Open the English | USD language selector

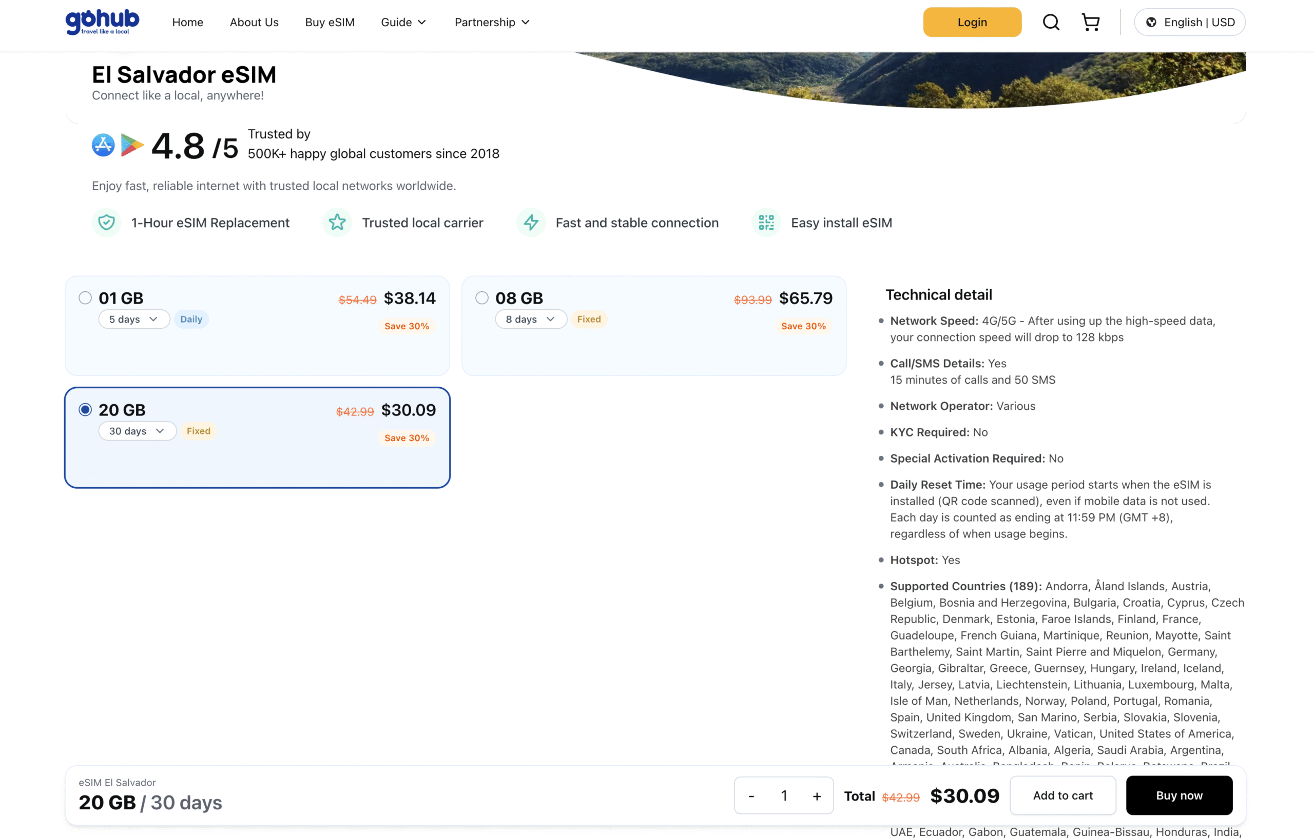(1190, 22)
